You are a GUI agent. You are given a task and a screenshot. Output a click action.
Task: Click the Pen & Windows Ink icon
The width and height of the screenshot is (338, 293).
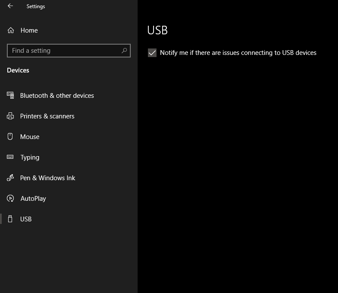tap(10, 178)
